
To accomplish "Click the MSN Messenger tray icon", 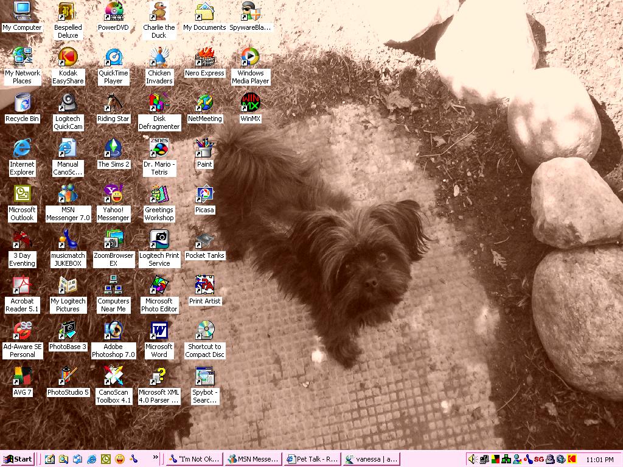I will point(517,459).
